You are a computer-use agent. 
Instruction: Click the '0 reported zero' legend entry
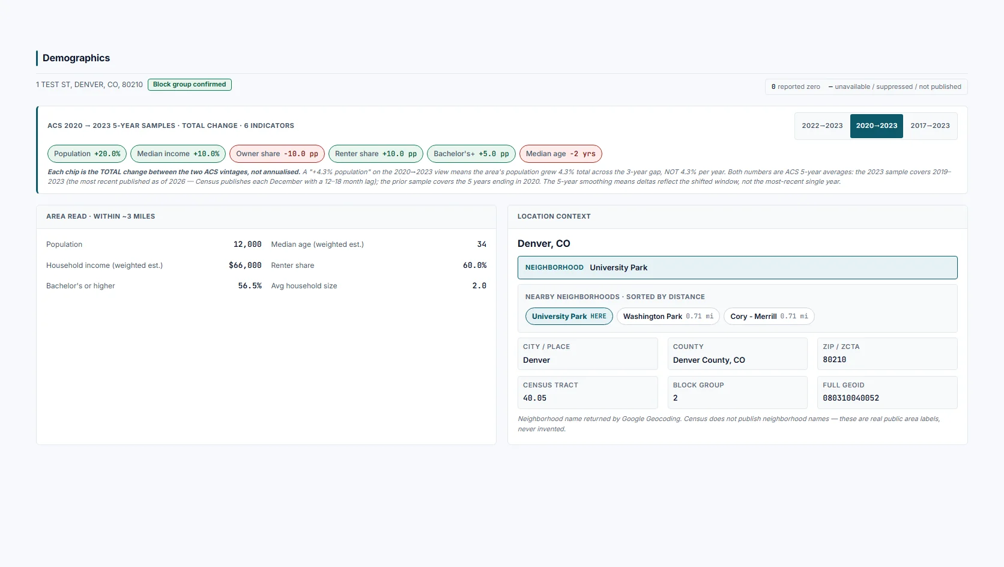(796, 87)
